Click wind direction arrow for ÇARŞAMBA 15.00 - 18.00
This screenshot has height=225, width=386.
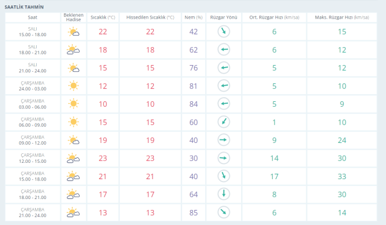(x=224, y=176)
